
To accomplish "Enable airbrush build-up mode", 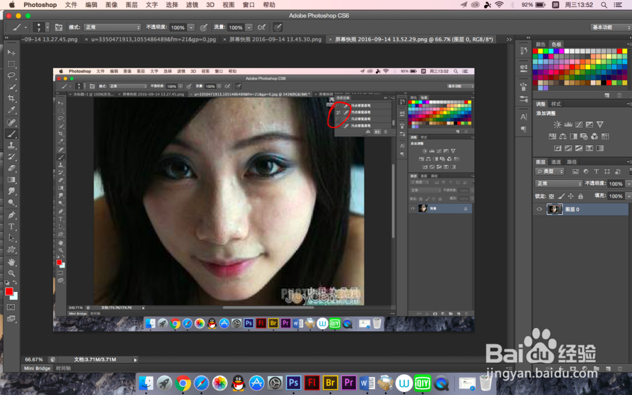I will coord(261,27).
